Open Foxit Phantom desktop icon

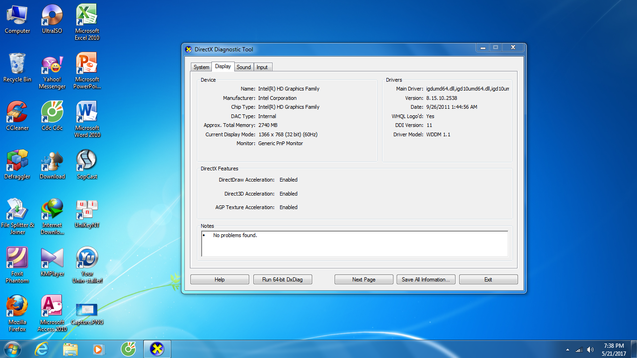[17, 259]
